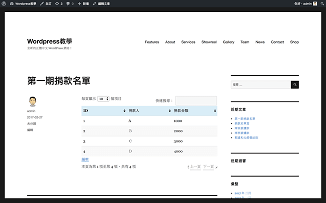
Task: Open the second link in 近期文章 list
Action: coord(242,123)
